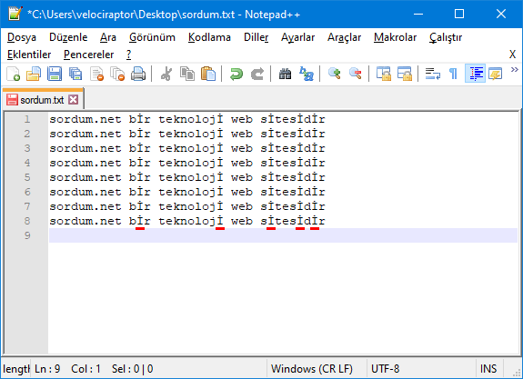Viewport: 523px width, 379px height.
Task: Expand toolbar overflow chevron
Action: [x=514, y=70]
